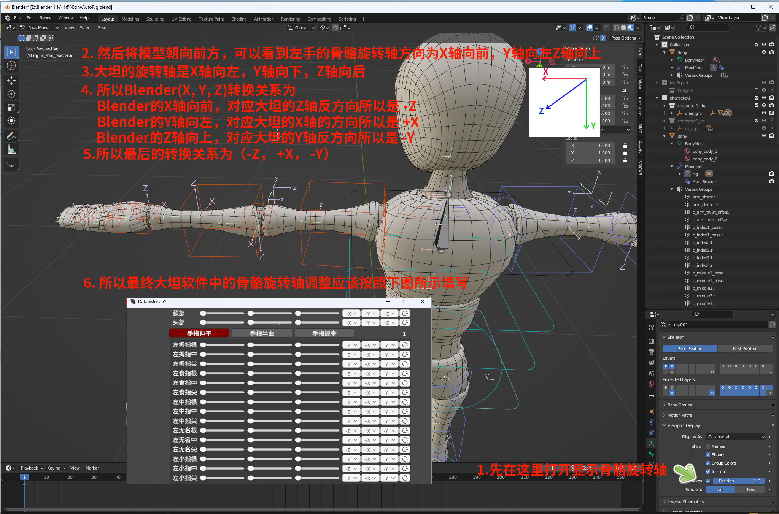This screenshot has height=514, width=779.
Task: Uncheck the Shapes checkbox
Action: pos(708,455)
